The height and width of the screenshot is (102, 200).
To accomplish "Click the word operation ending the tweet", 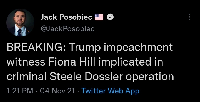I will click(150, 77).
